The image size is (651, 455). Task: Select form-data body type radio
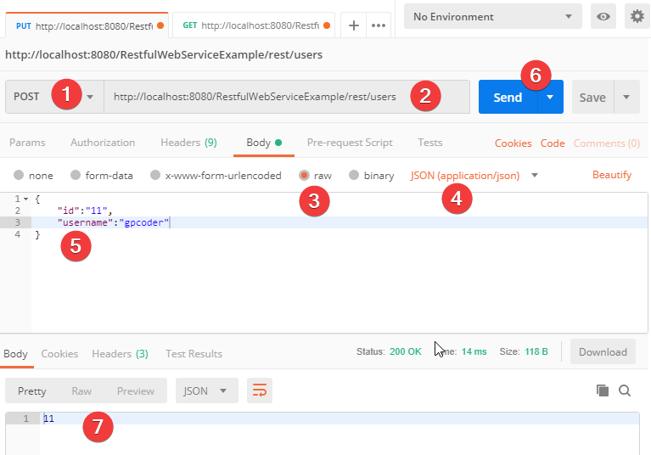[76, 175]
